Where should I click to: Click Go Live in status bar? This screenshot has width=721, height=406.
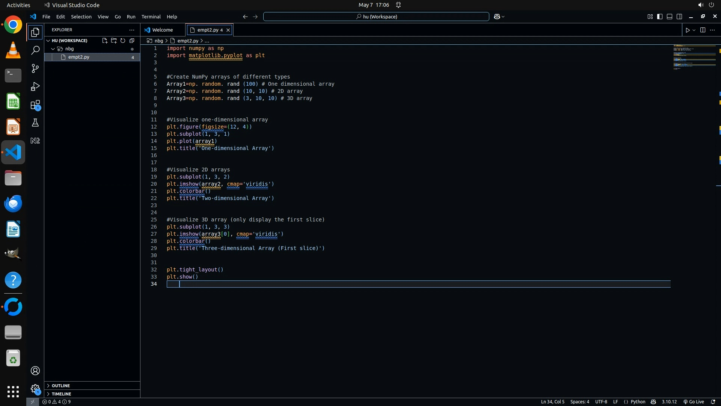click(694, 402)
